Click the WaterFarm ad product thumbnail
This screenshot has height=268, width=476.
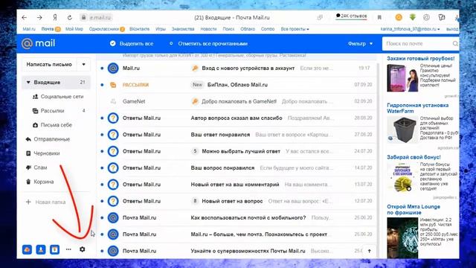click(402, 130)
